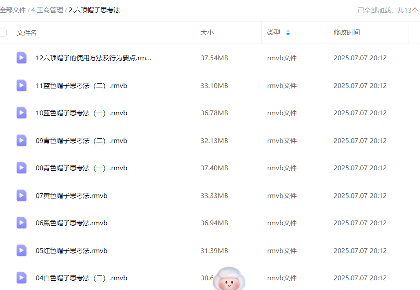Open file 11蓝色帽子思考法（二）.rmvb
The image size is (420, 290).
pos(81,85)
